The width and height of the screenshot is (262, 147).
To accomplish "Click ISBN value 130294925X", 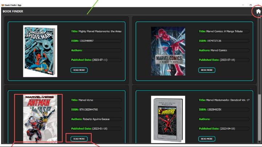I will [214, 110].
